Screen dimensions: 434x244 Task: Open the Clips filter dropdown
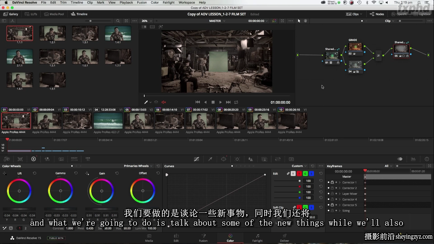(x=354, y=14)
